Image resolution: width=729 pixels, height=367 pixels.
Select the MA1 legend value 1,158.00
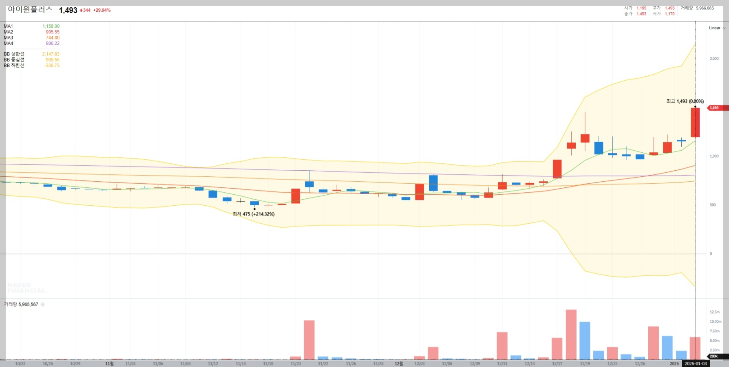click(x=51, y=26)
